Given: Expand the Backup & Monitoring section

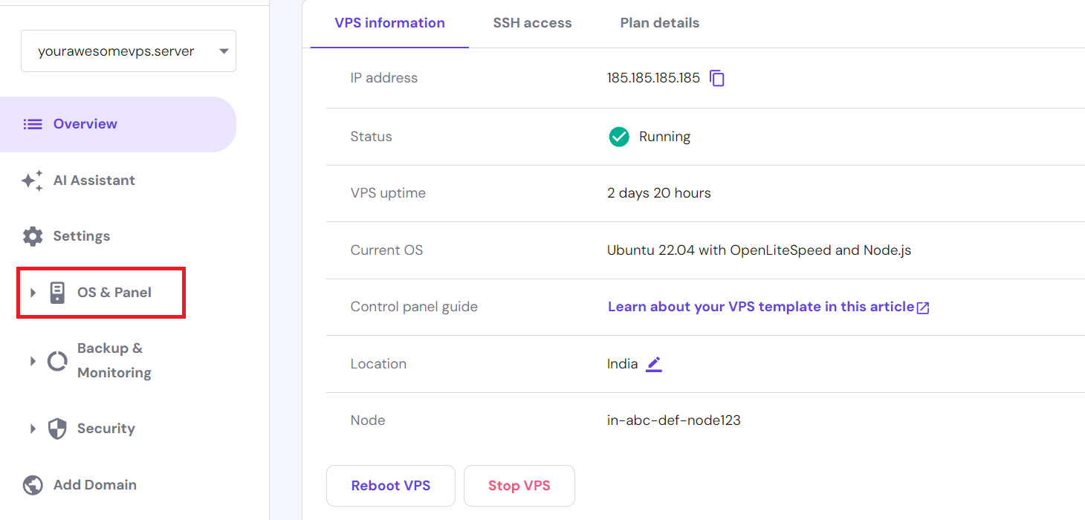Looking at the screenshot, I should [x=32, y=360].
